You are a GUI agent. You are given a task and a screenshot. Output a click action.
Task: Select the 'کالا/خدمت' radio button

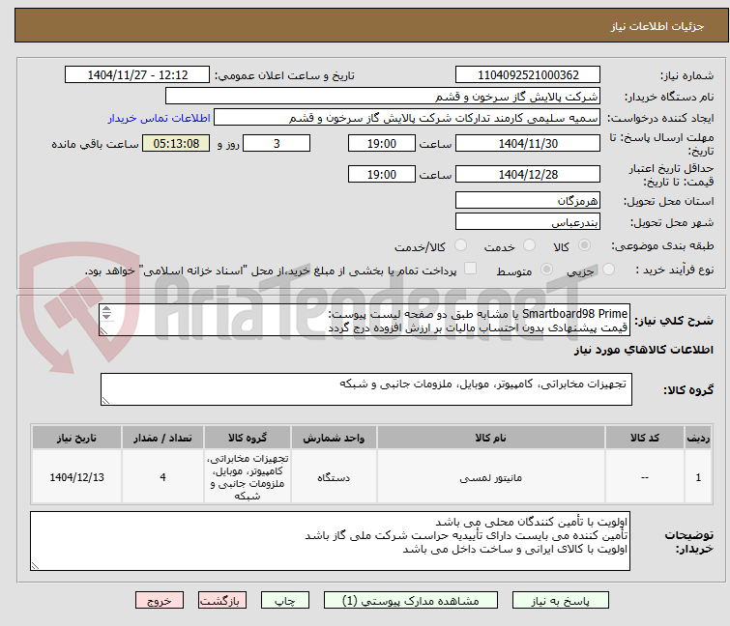(460, 245)
